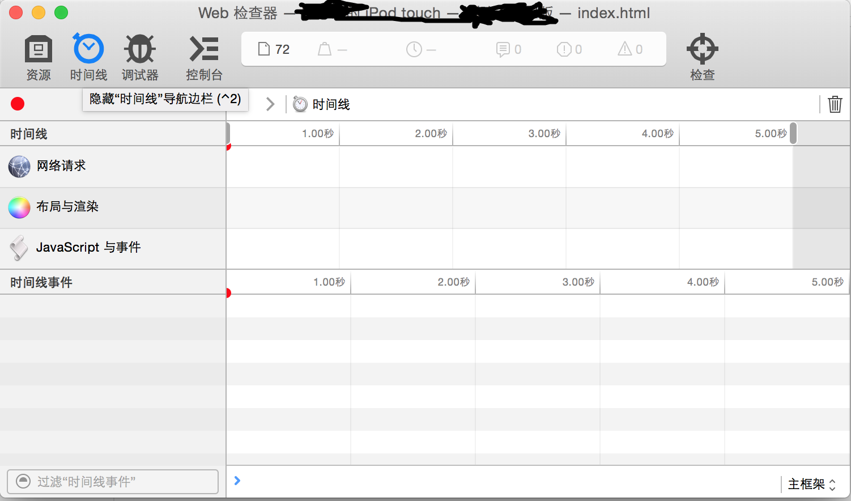
Task: Show console warnings count
Action: [630, 49]
